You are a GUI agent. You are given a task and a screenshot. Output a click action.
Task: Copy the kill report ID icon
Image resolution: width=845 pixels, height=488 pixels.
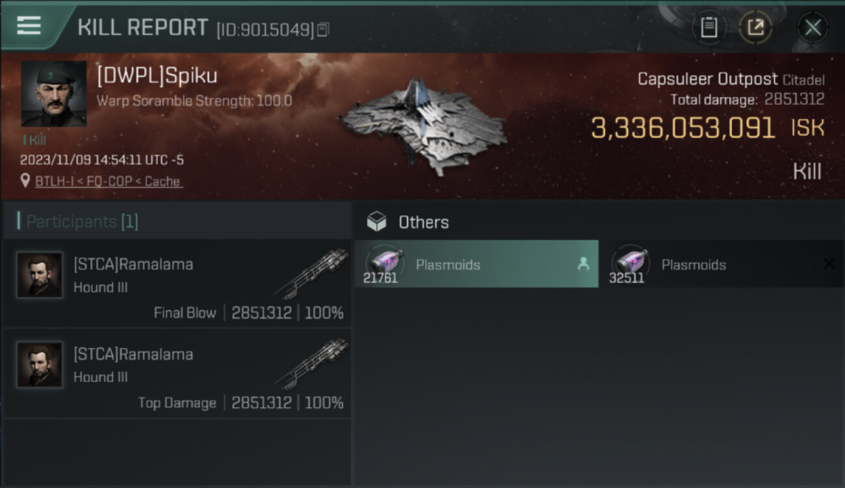pyautogui.click(x=323, y=29)
